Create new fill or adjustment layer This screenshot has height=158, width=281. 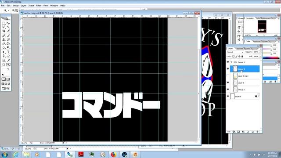[x=243, y=132]
